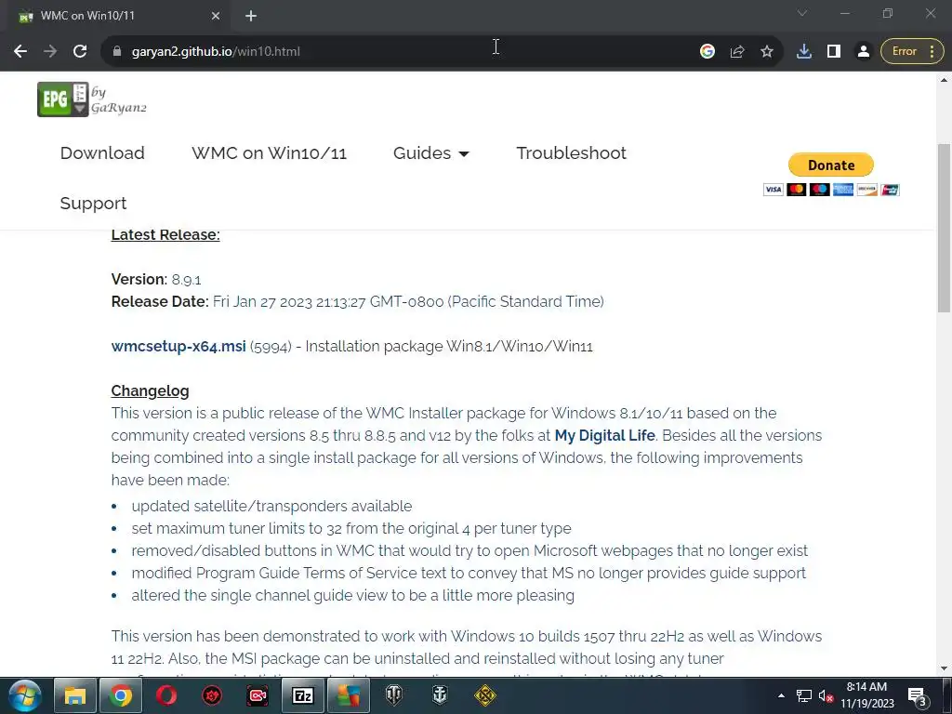Open Google search icon in address bar

pyautogui.click(x=707, y=52)
